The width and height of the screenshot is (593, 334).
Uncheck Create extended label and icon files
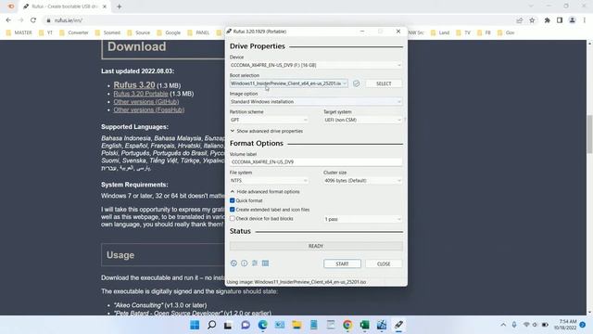[233, 210]
